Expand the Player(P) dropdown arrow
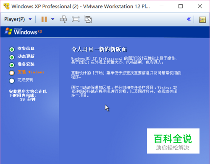The width and height of the screenshot is (210, 164). pos(30,19)
